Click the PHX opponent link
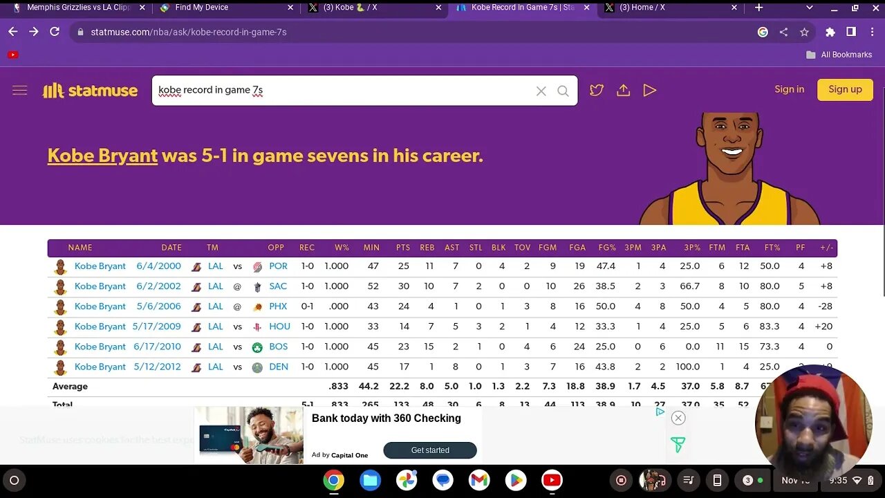Screen dimensions: 885x498 [x=278, y=306]
